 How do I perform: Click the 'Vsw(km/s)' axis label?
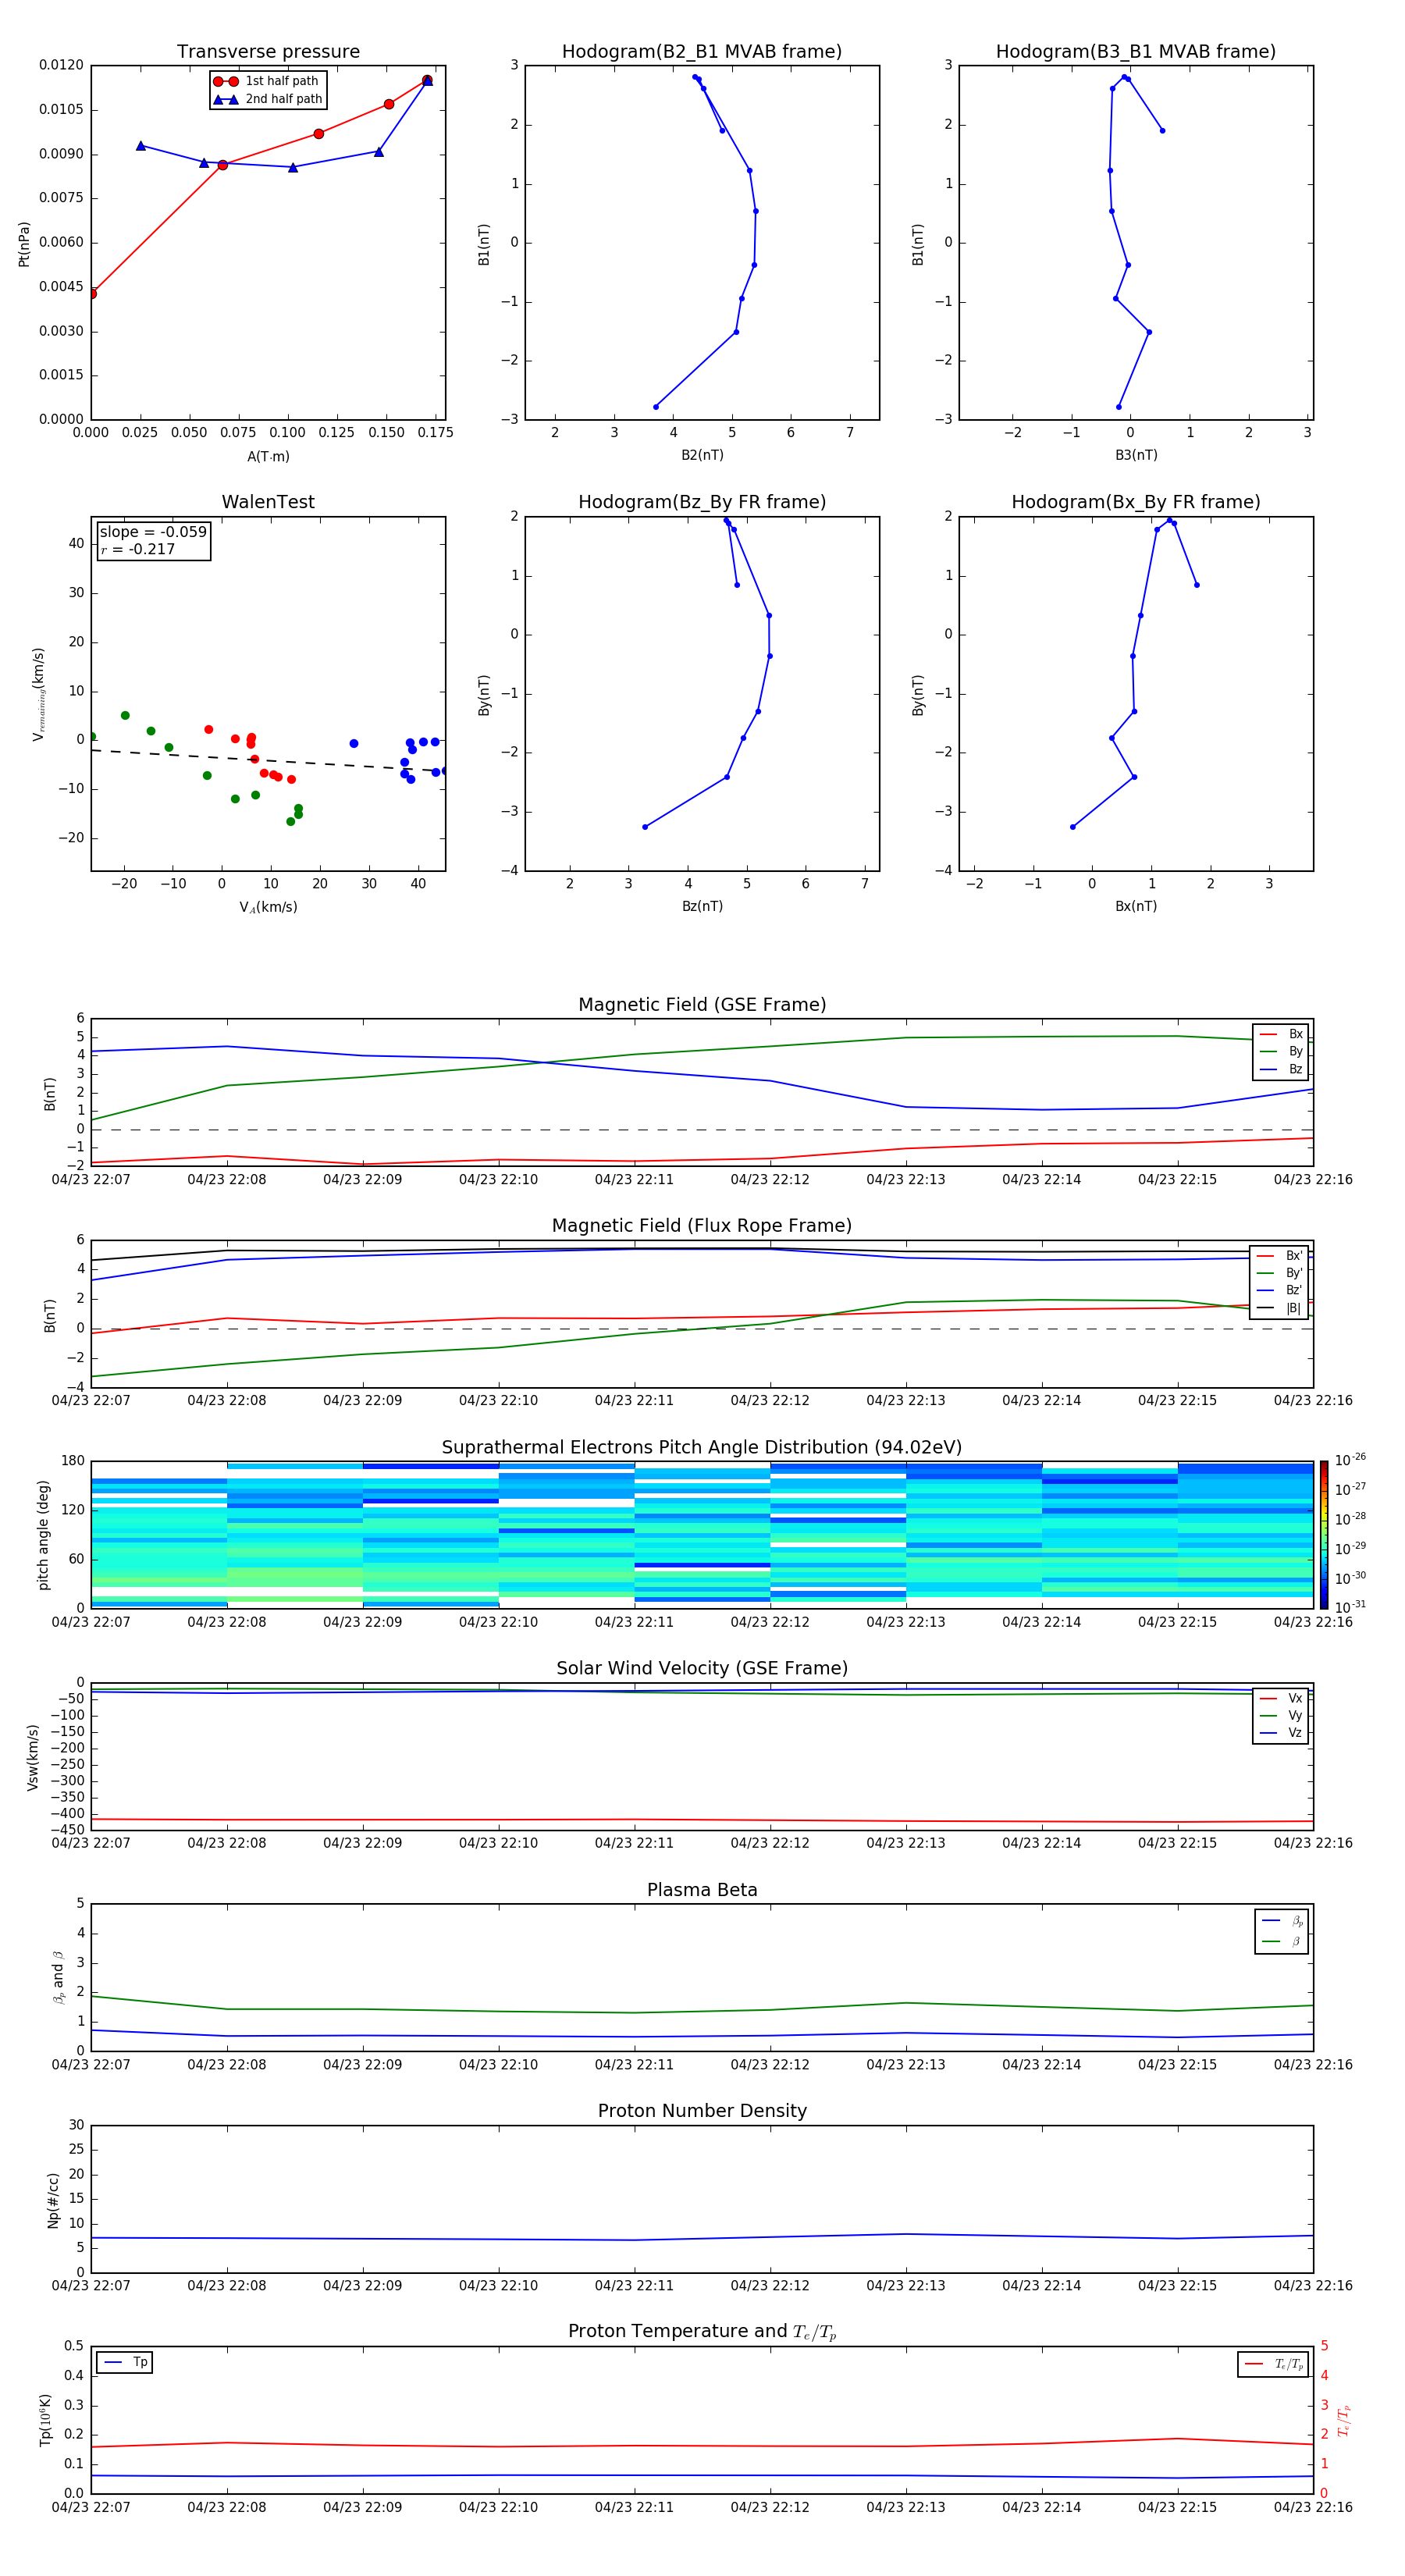(x=33, y=1757)
